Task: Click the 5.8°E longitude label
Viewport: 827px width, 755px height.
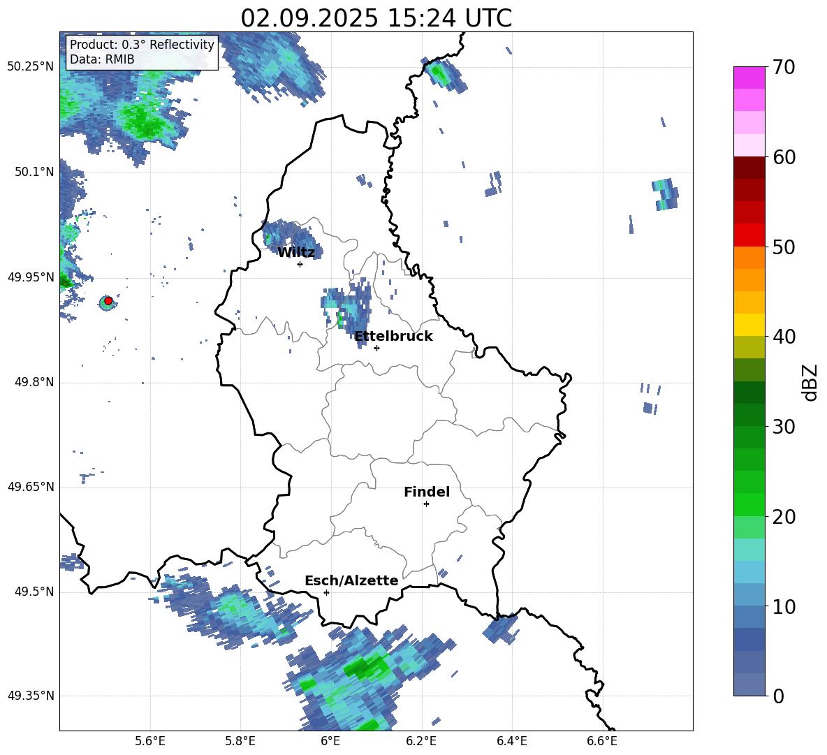Action: point(240,742)
